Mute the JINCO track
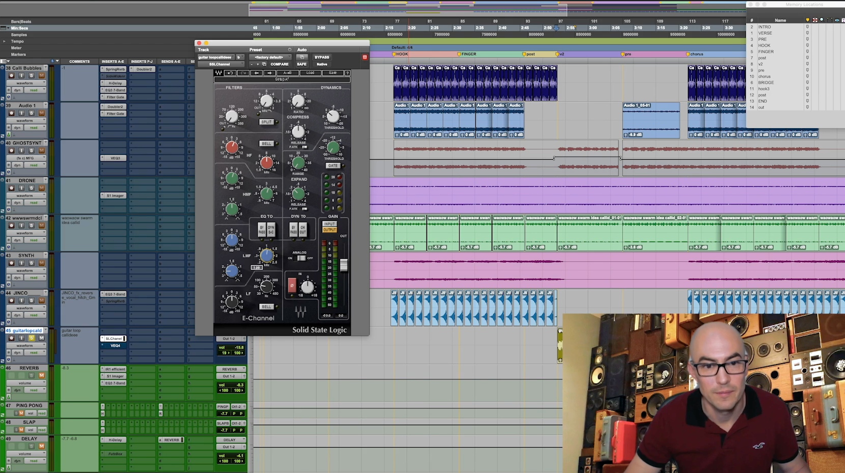Image resolution: width=845 pixels, height=473 pixels. (42, 301)
